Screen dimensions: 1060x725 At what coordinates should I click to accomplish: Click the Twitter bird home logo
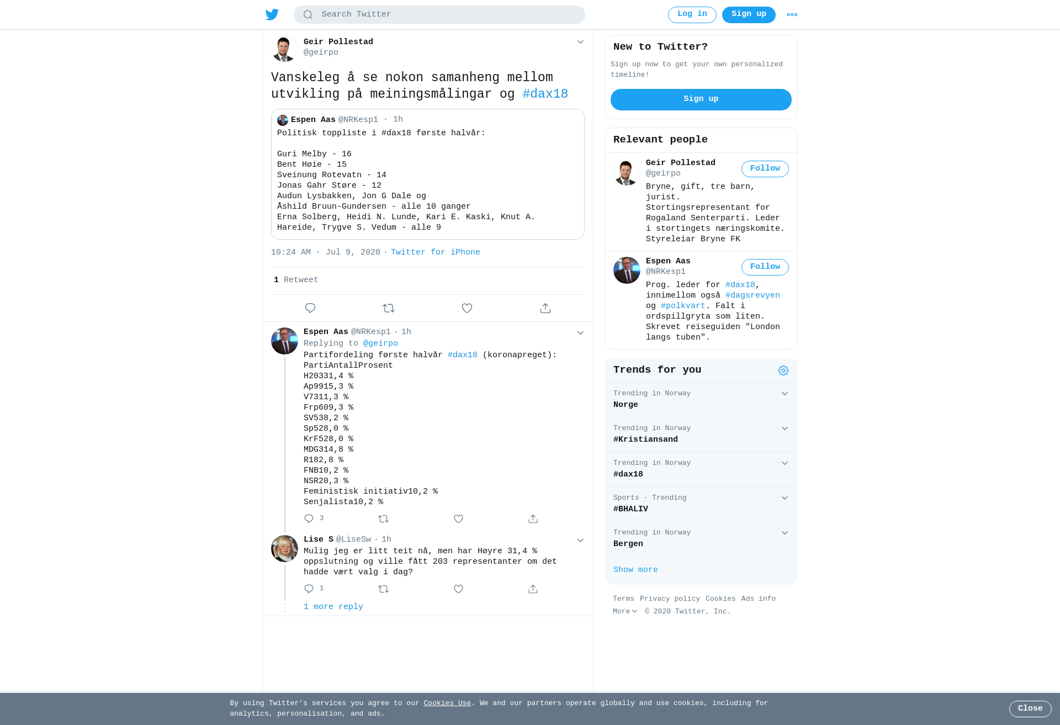272,14
